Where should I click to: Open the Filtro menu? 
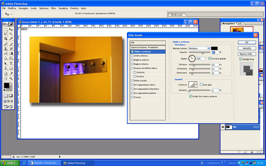53,8
